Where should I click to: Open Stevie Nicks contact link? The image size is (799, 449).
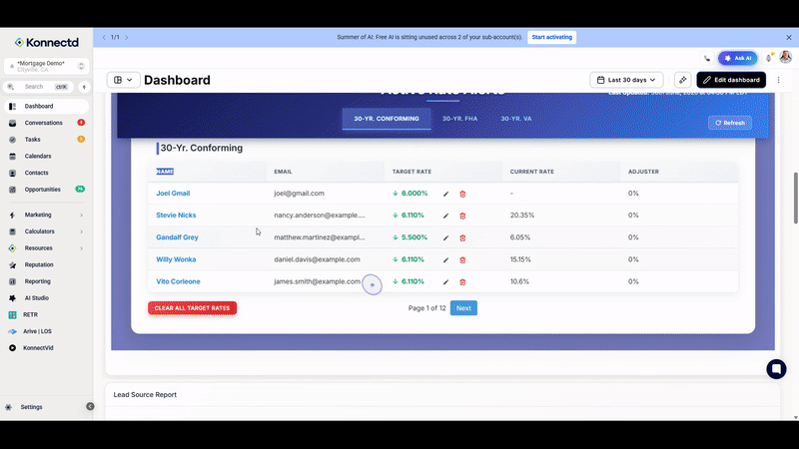[x=176, y=216]
